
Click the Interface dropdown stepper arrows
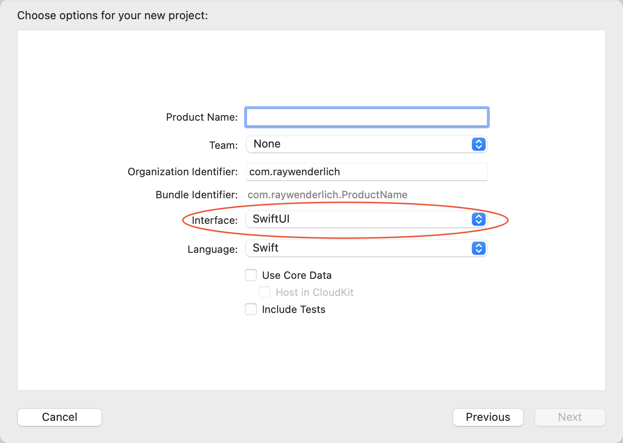click(478, 219)
